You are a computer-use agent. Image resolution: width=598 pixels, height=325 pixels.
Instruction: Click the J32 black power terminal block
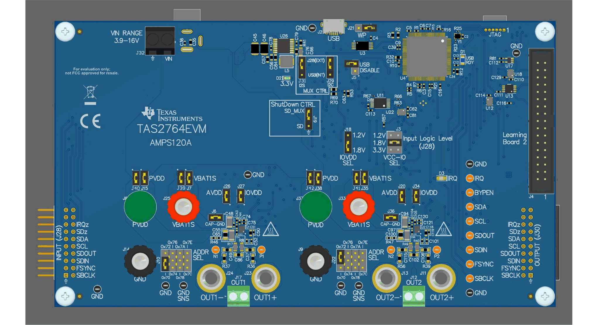160,41
